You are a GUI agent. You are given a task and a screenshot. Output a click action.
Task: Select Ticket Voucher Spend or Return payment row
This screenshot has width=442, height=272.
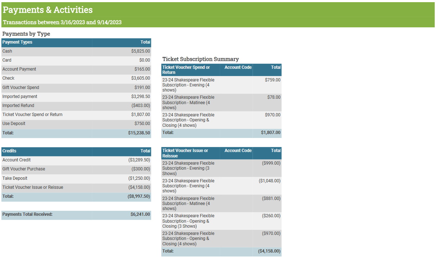pyautogui.click(x=76, y=115)
